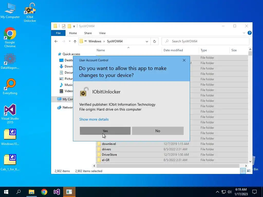Click new folder icon in quick access toolbar
Image resolution: width=263 pixels, height=197 pixels.
[69, 26]
